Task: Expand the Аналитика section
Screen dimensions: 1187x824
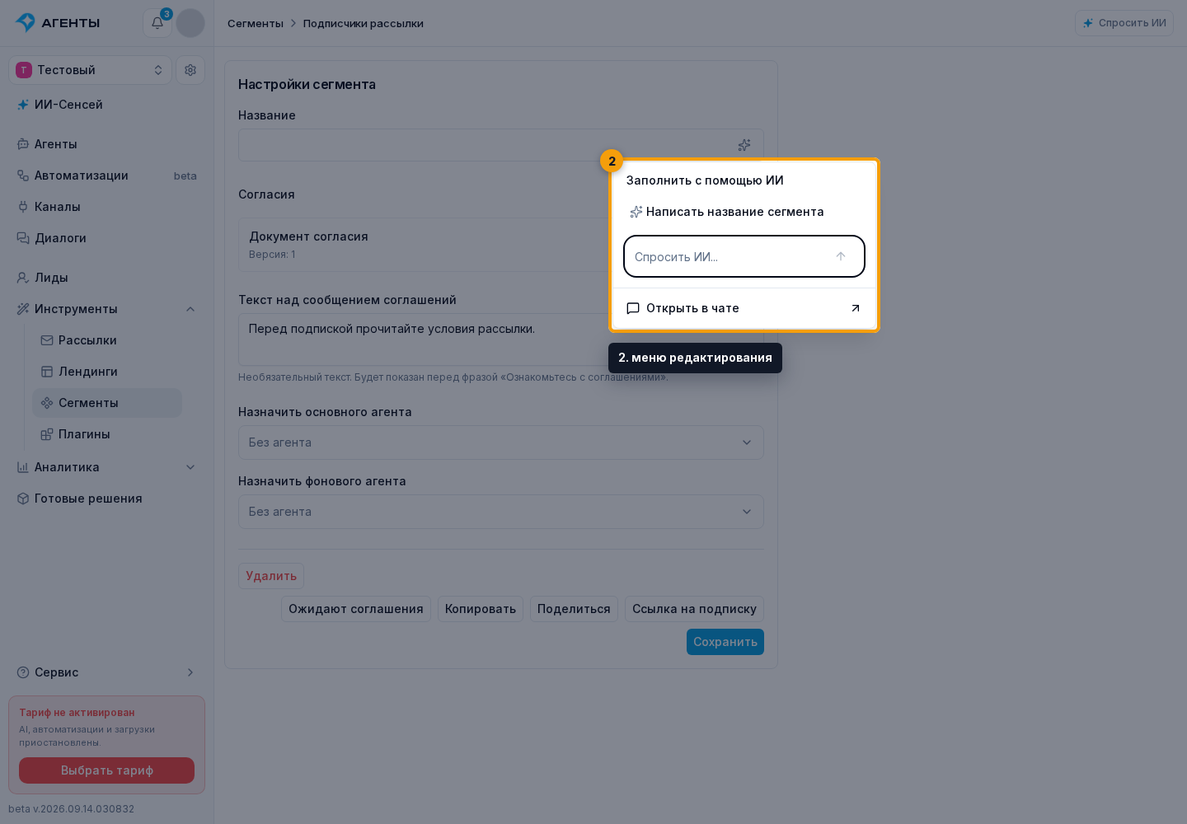Action: pos(106,467)
